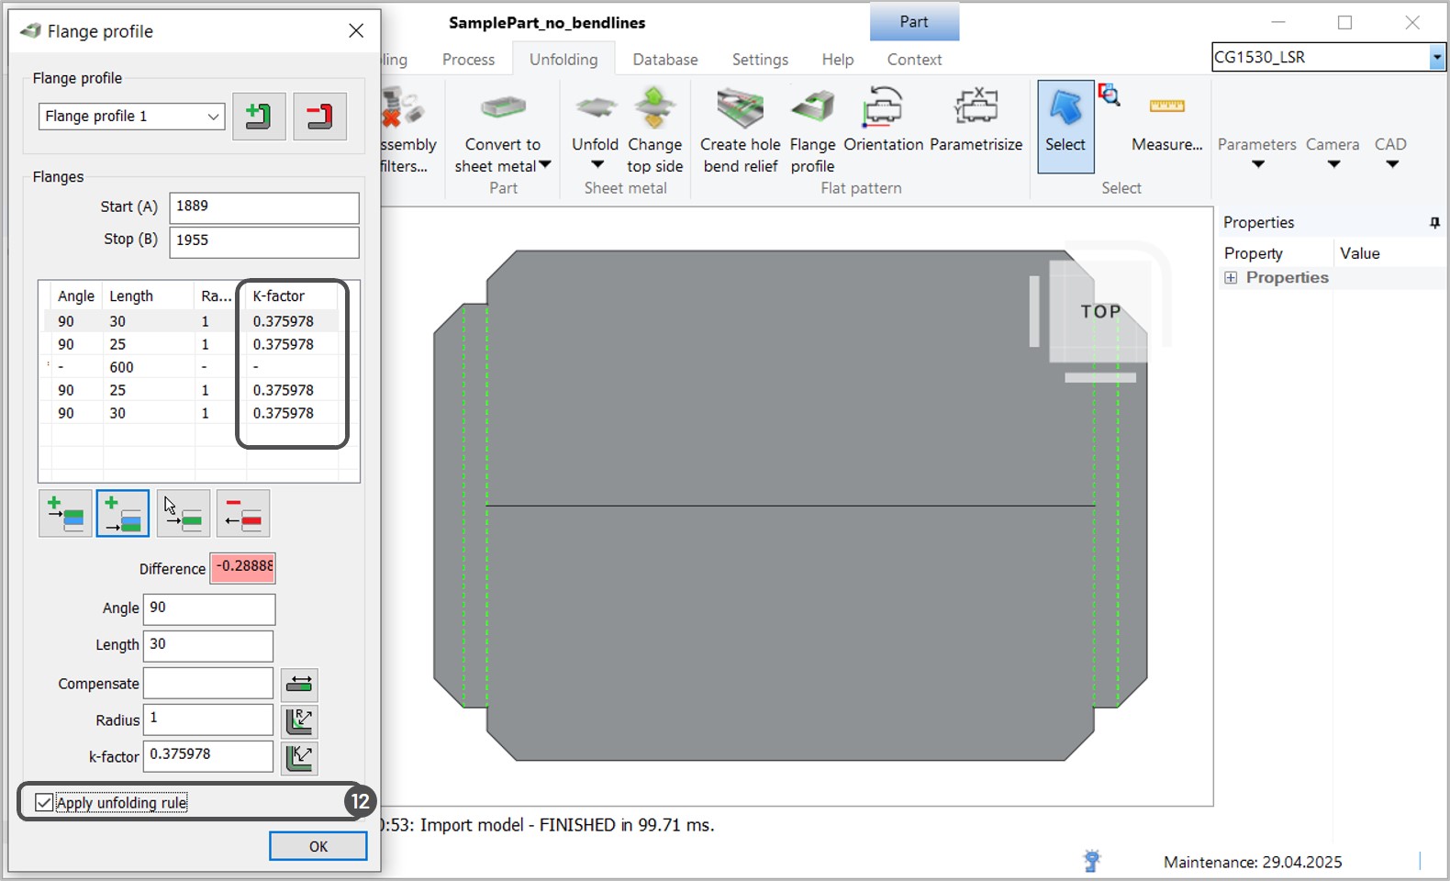Uncheck Apply unfolding rule checkbox
The image size is (1450, 881).
44,803
